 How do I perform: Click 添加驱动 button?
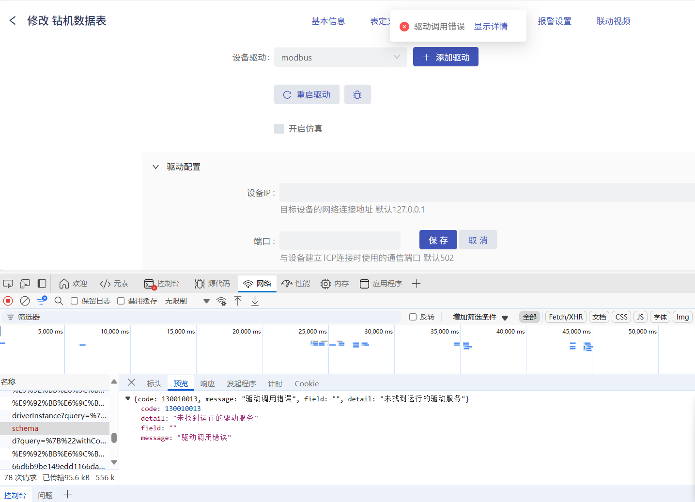click(446, 57)
